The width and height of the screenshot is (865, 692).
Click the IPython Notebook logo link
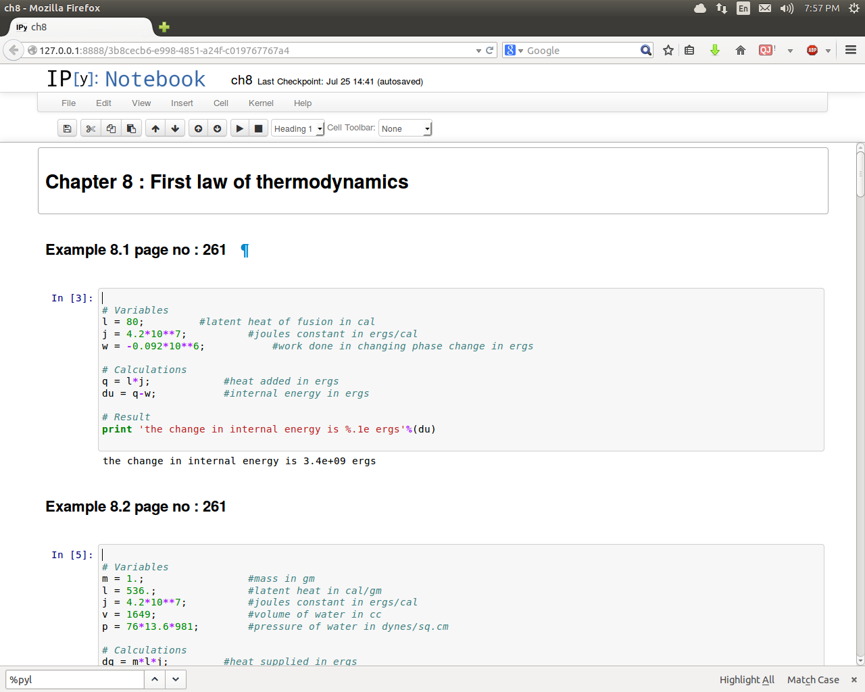[126, 79]
